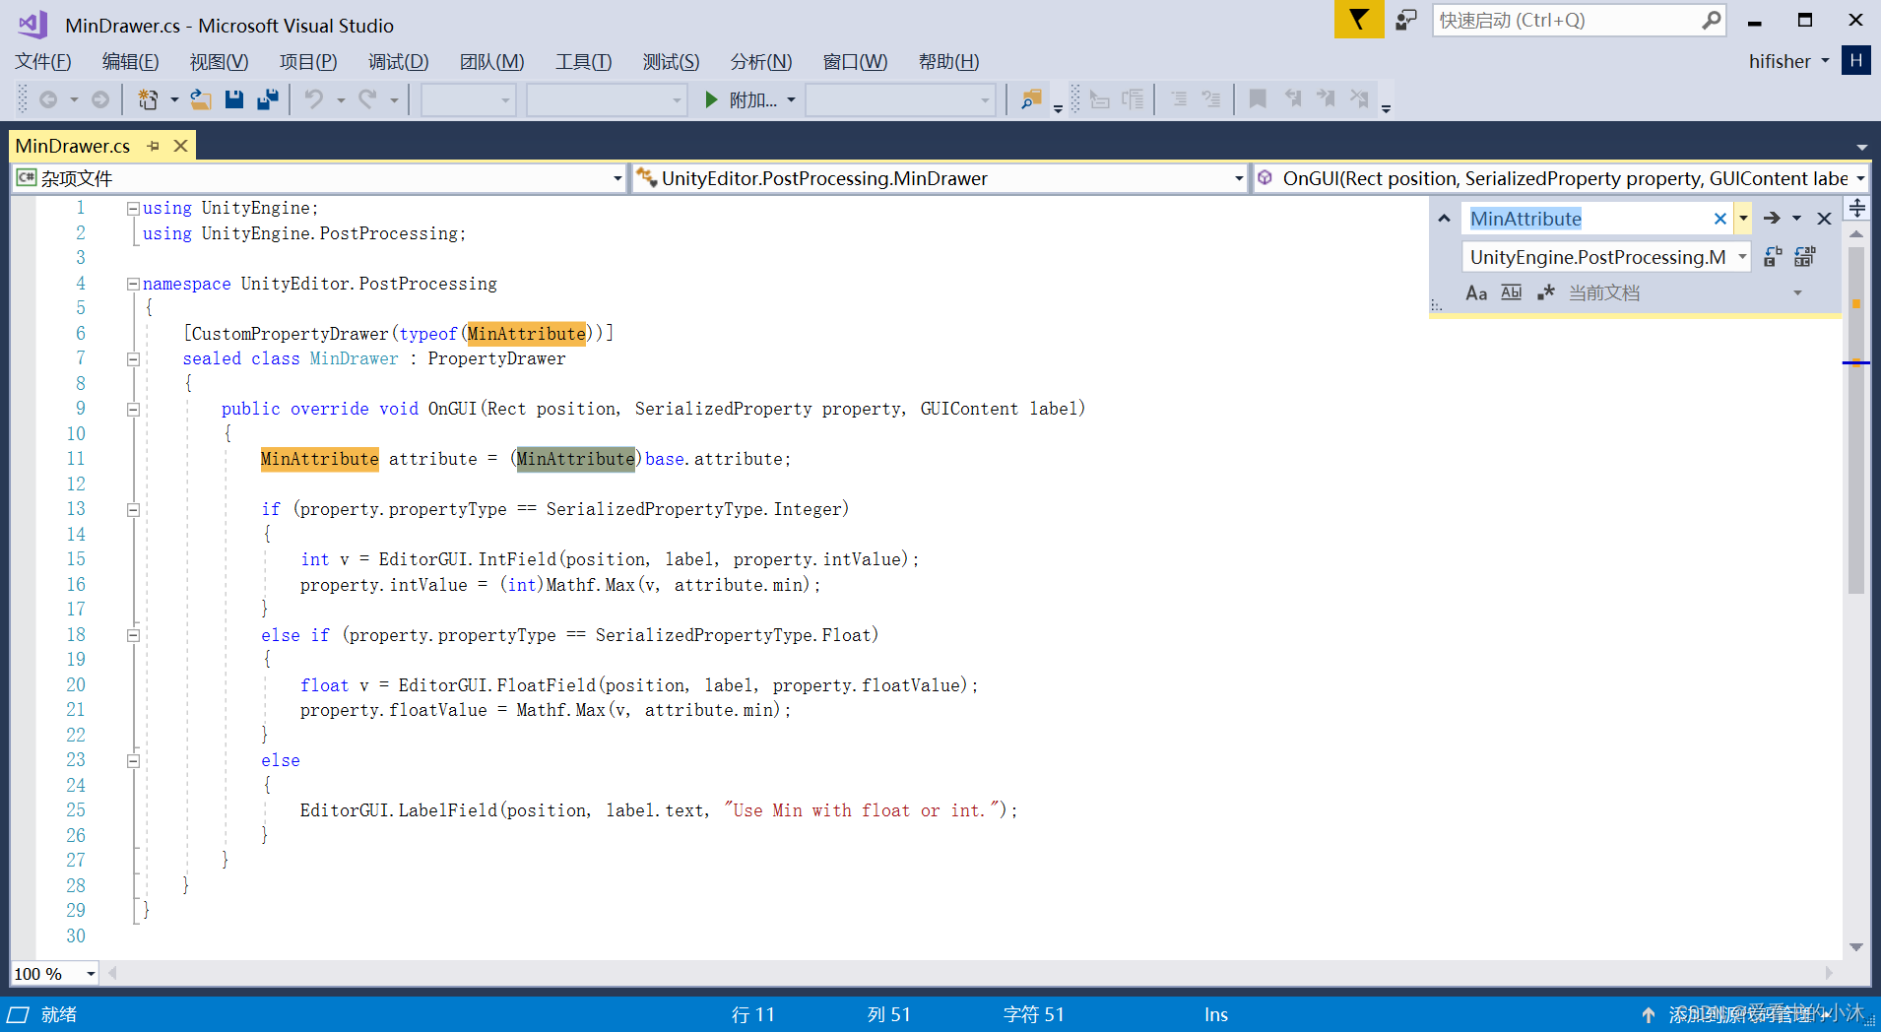Toggle Match Case (Aa) option
Screen dimensions: 1881x1032
point(1476,292)
